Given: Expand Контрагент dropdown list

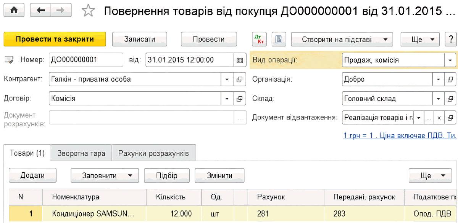Looking at the screenshot, I should point(227,79).
